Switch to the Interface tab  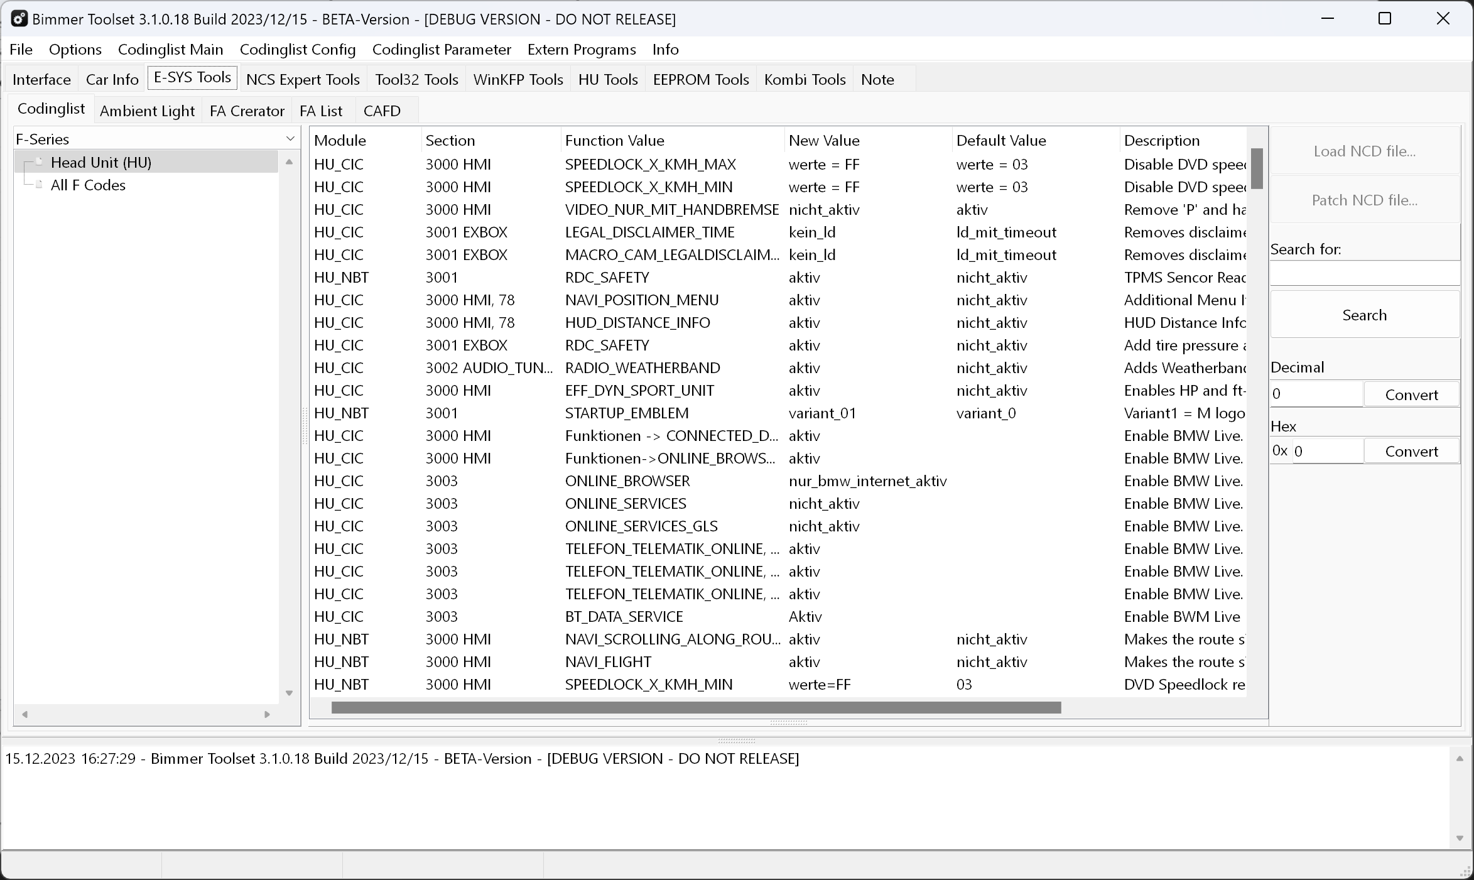point(41,79)
